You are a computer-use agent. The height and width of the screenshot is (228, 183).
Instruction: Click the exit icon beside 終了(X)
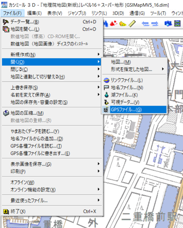tap(6, 212)
